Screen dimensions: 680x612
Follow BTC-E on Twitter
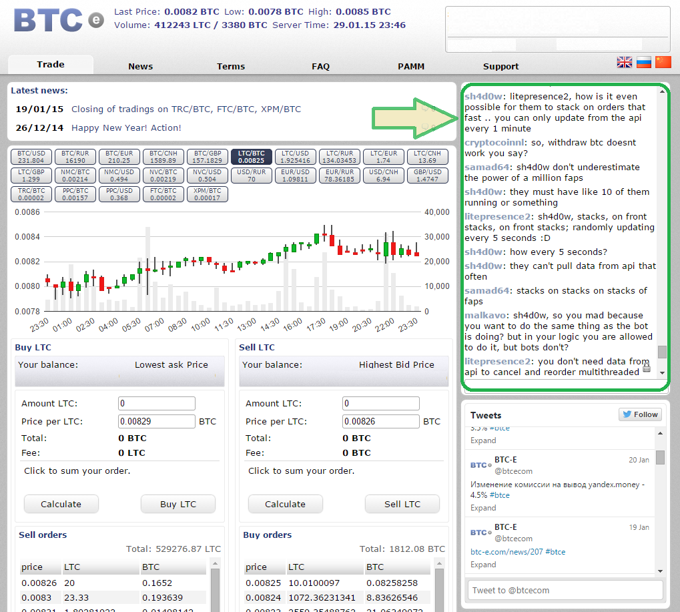[x=641, y=414]
